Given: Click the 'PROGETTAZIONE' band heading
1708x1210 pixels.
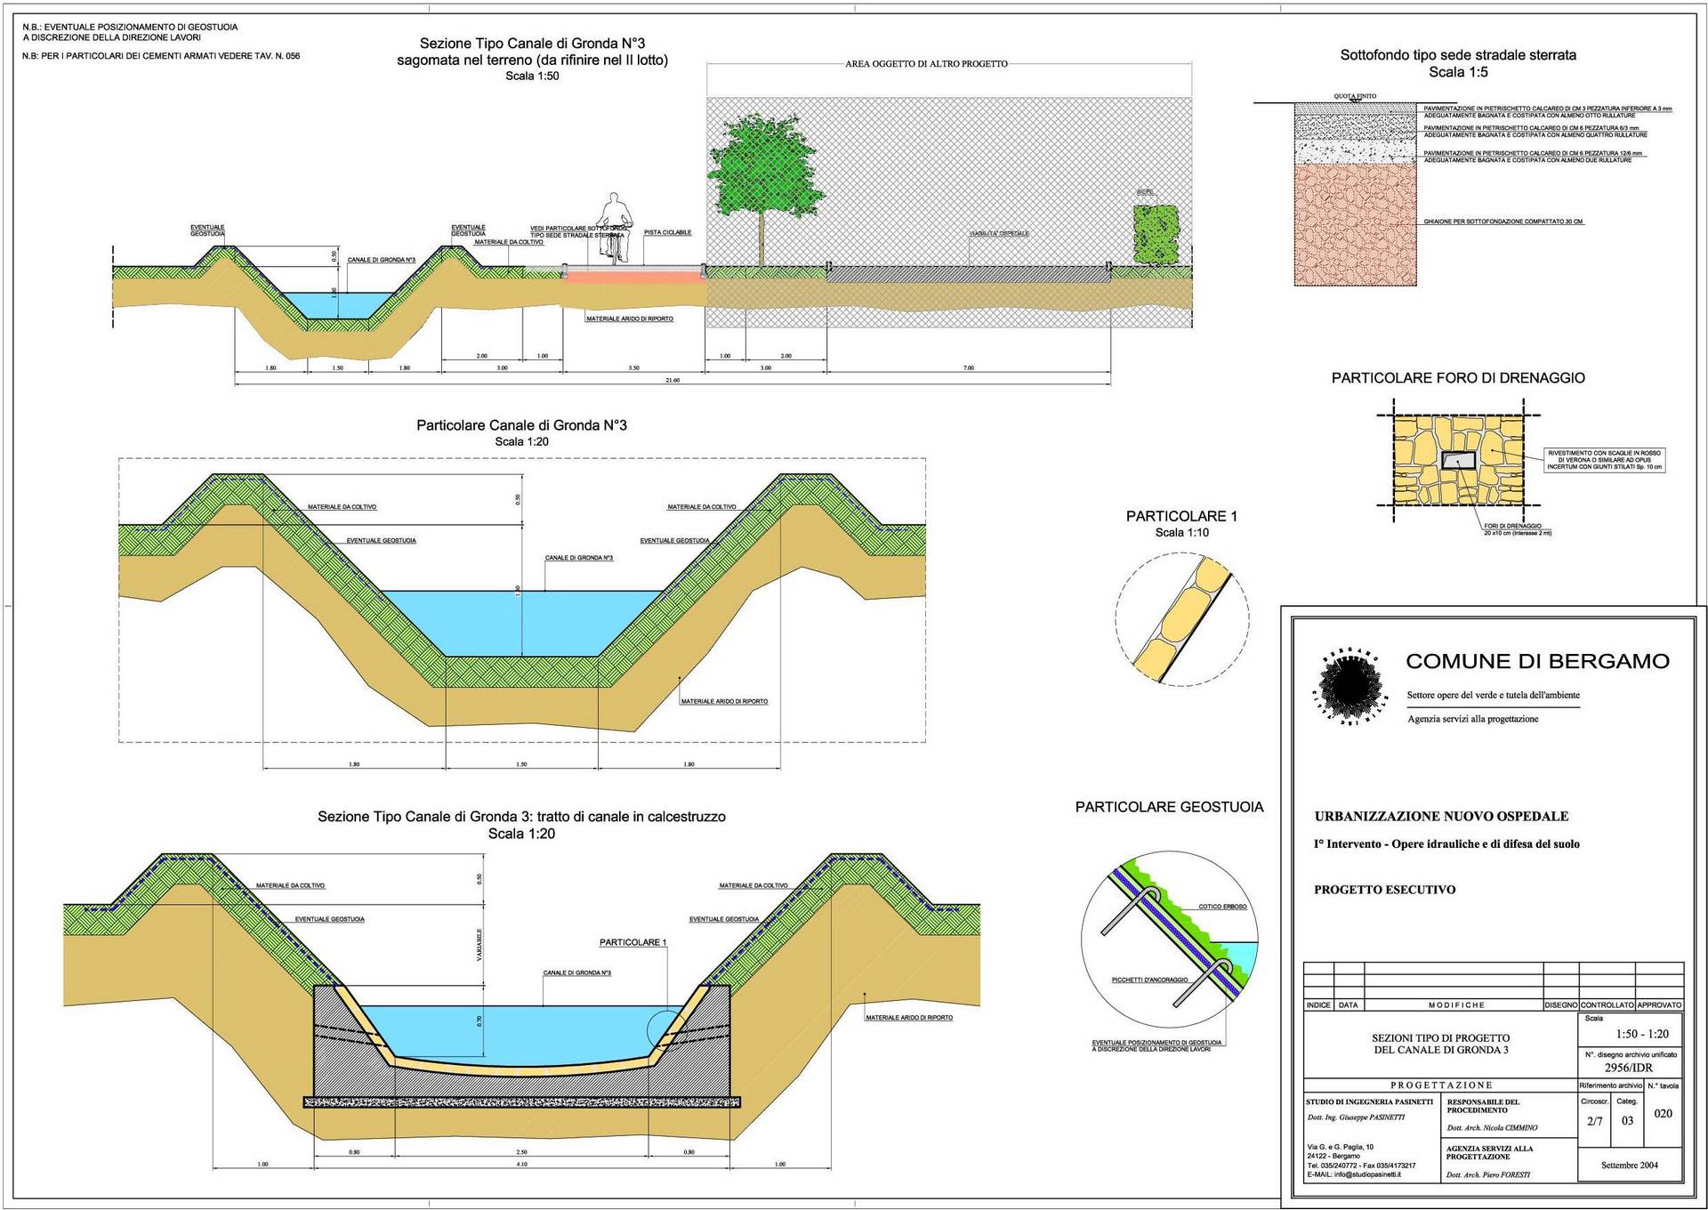Looking at the screenshot, I should 1441,1085.
